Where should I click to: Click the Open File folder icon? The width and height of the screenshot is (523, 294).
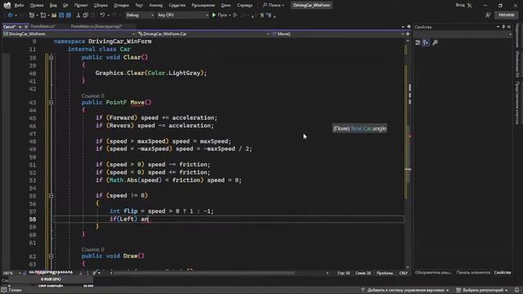[x=54, y=15]
